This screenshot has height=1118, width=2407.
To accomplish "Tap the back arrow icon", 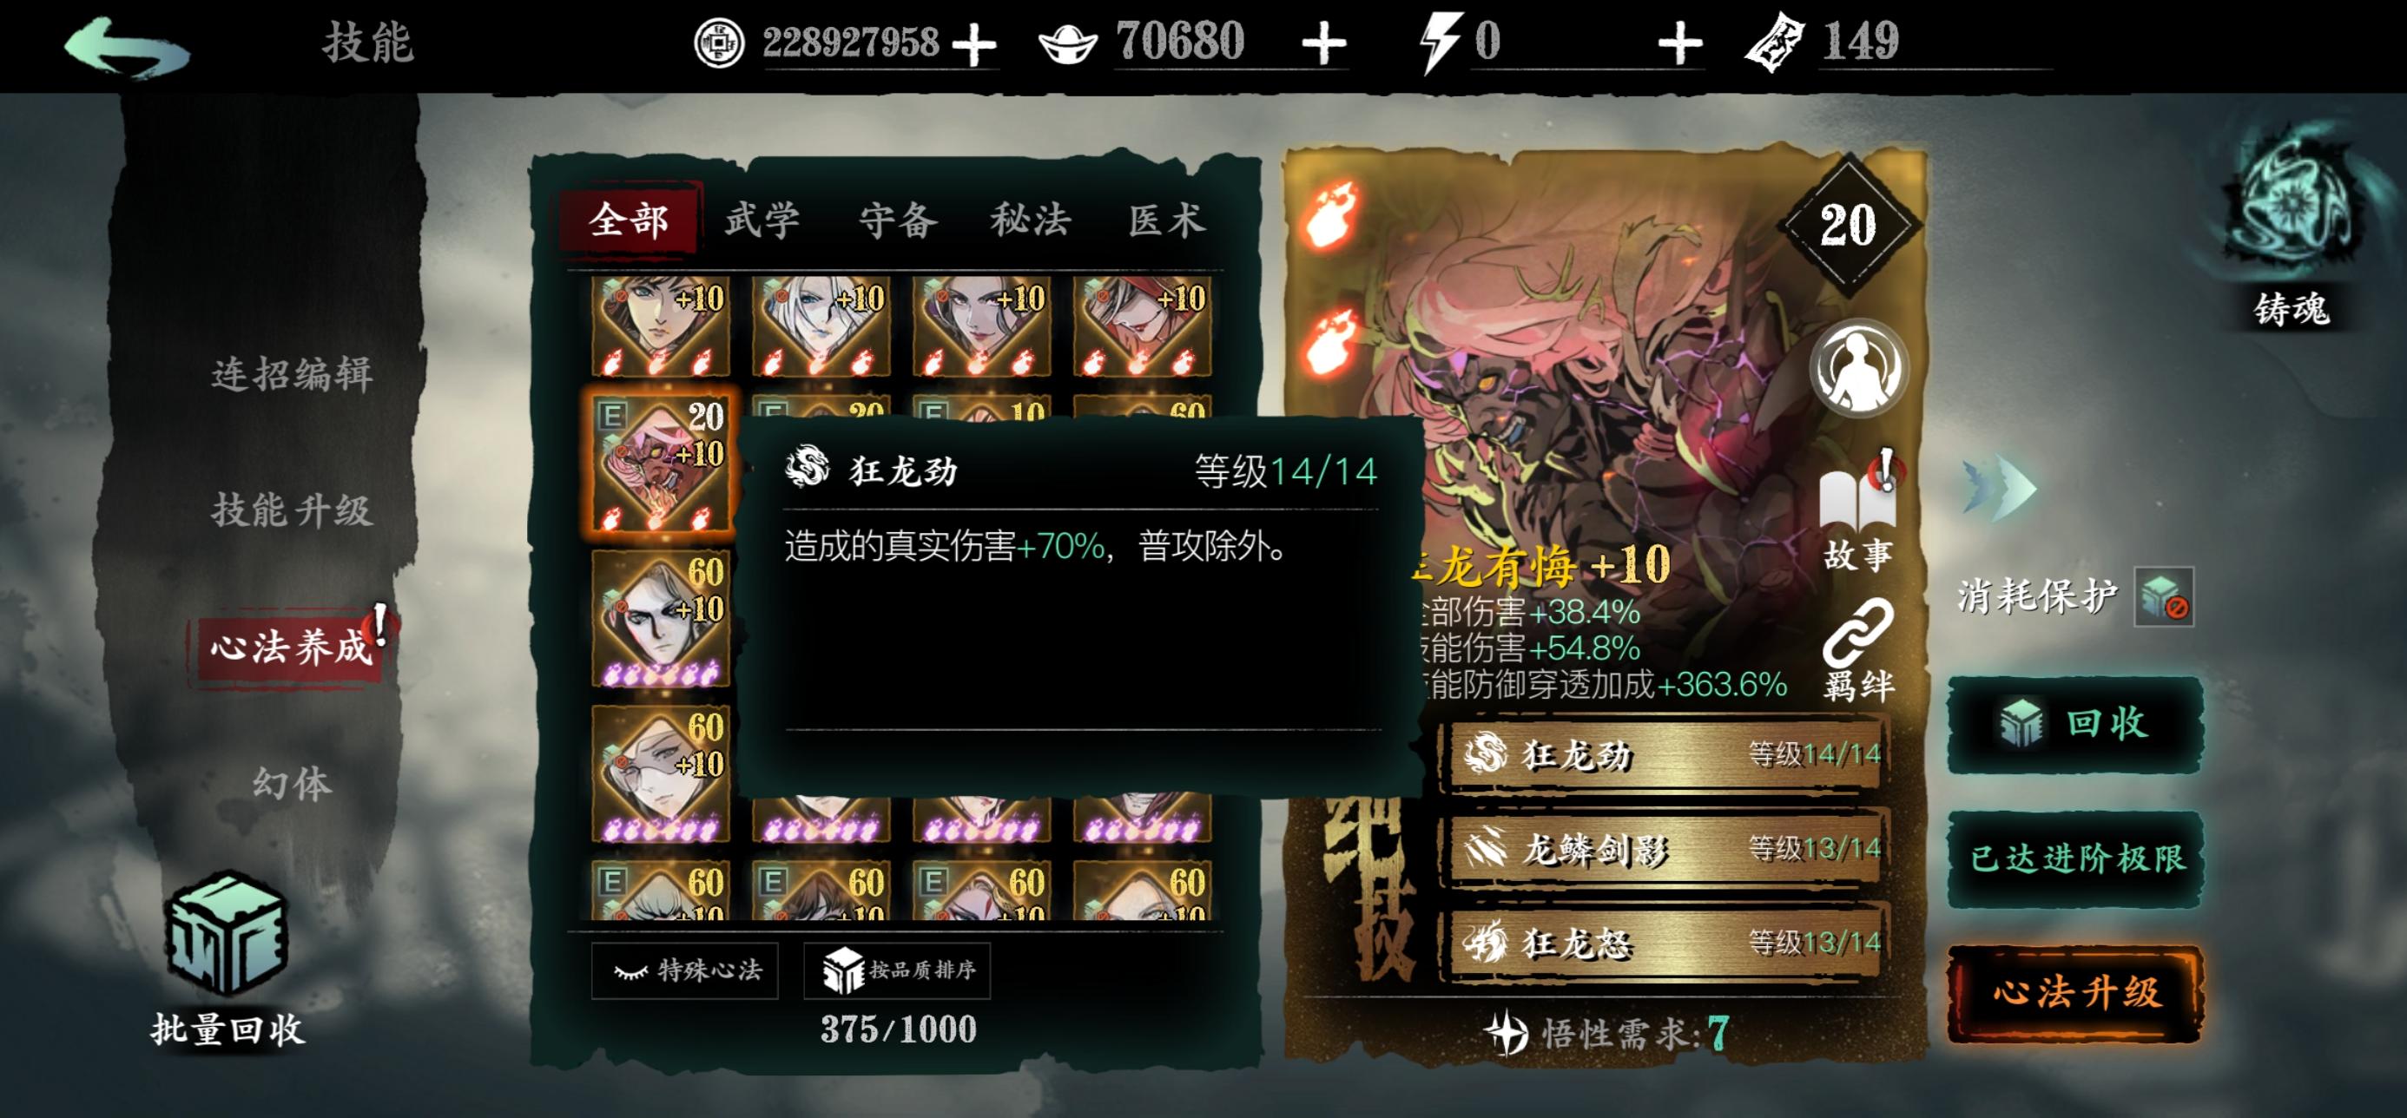I will coord(127,45).
